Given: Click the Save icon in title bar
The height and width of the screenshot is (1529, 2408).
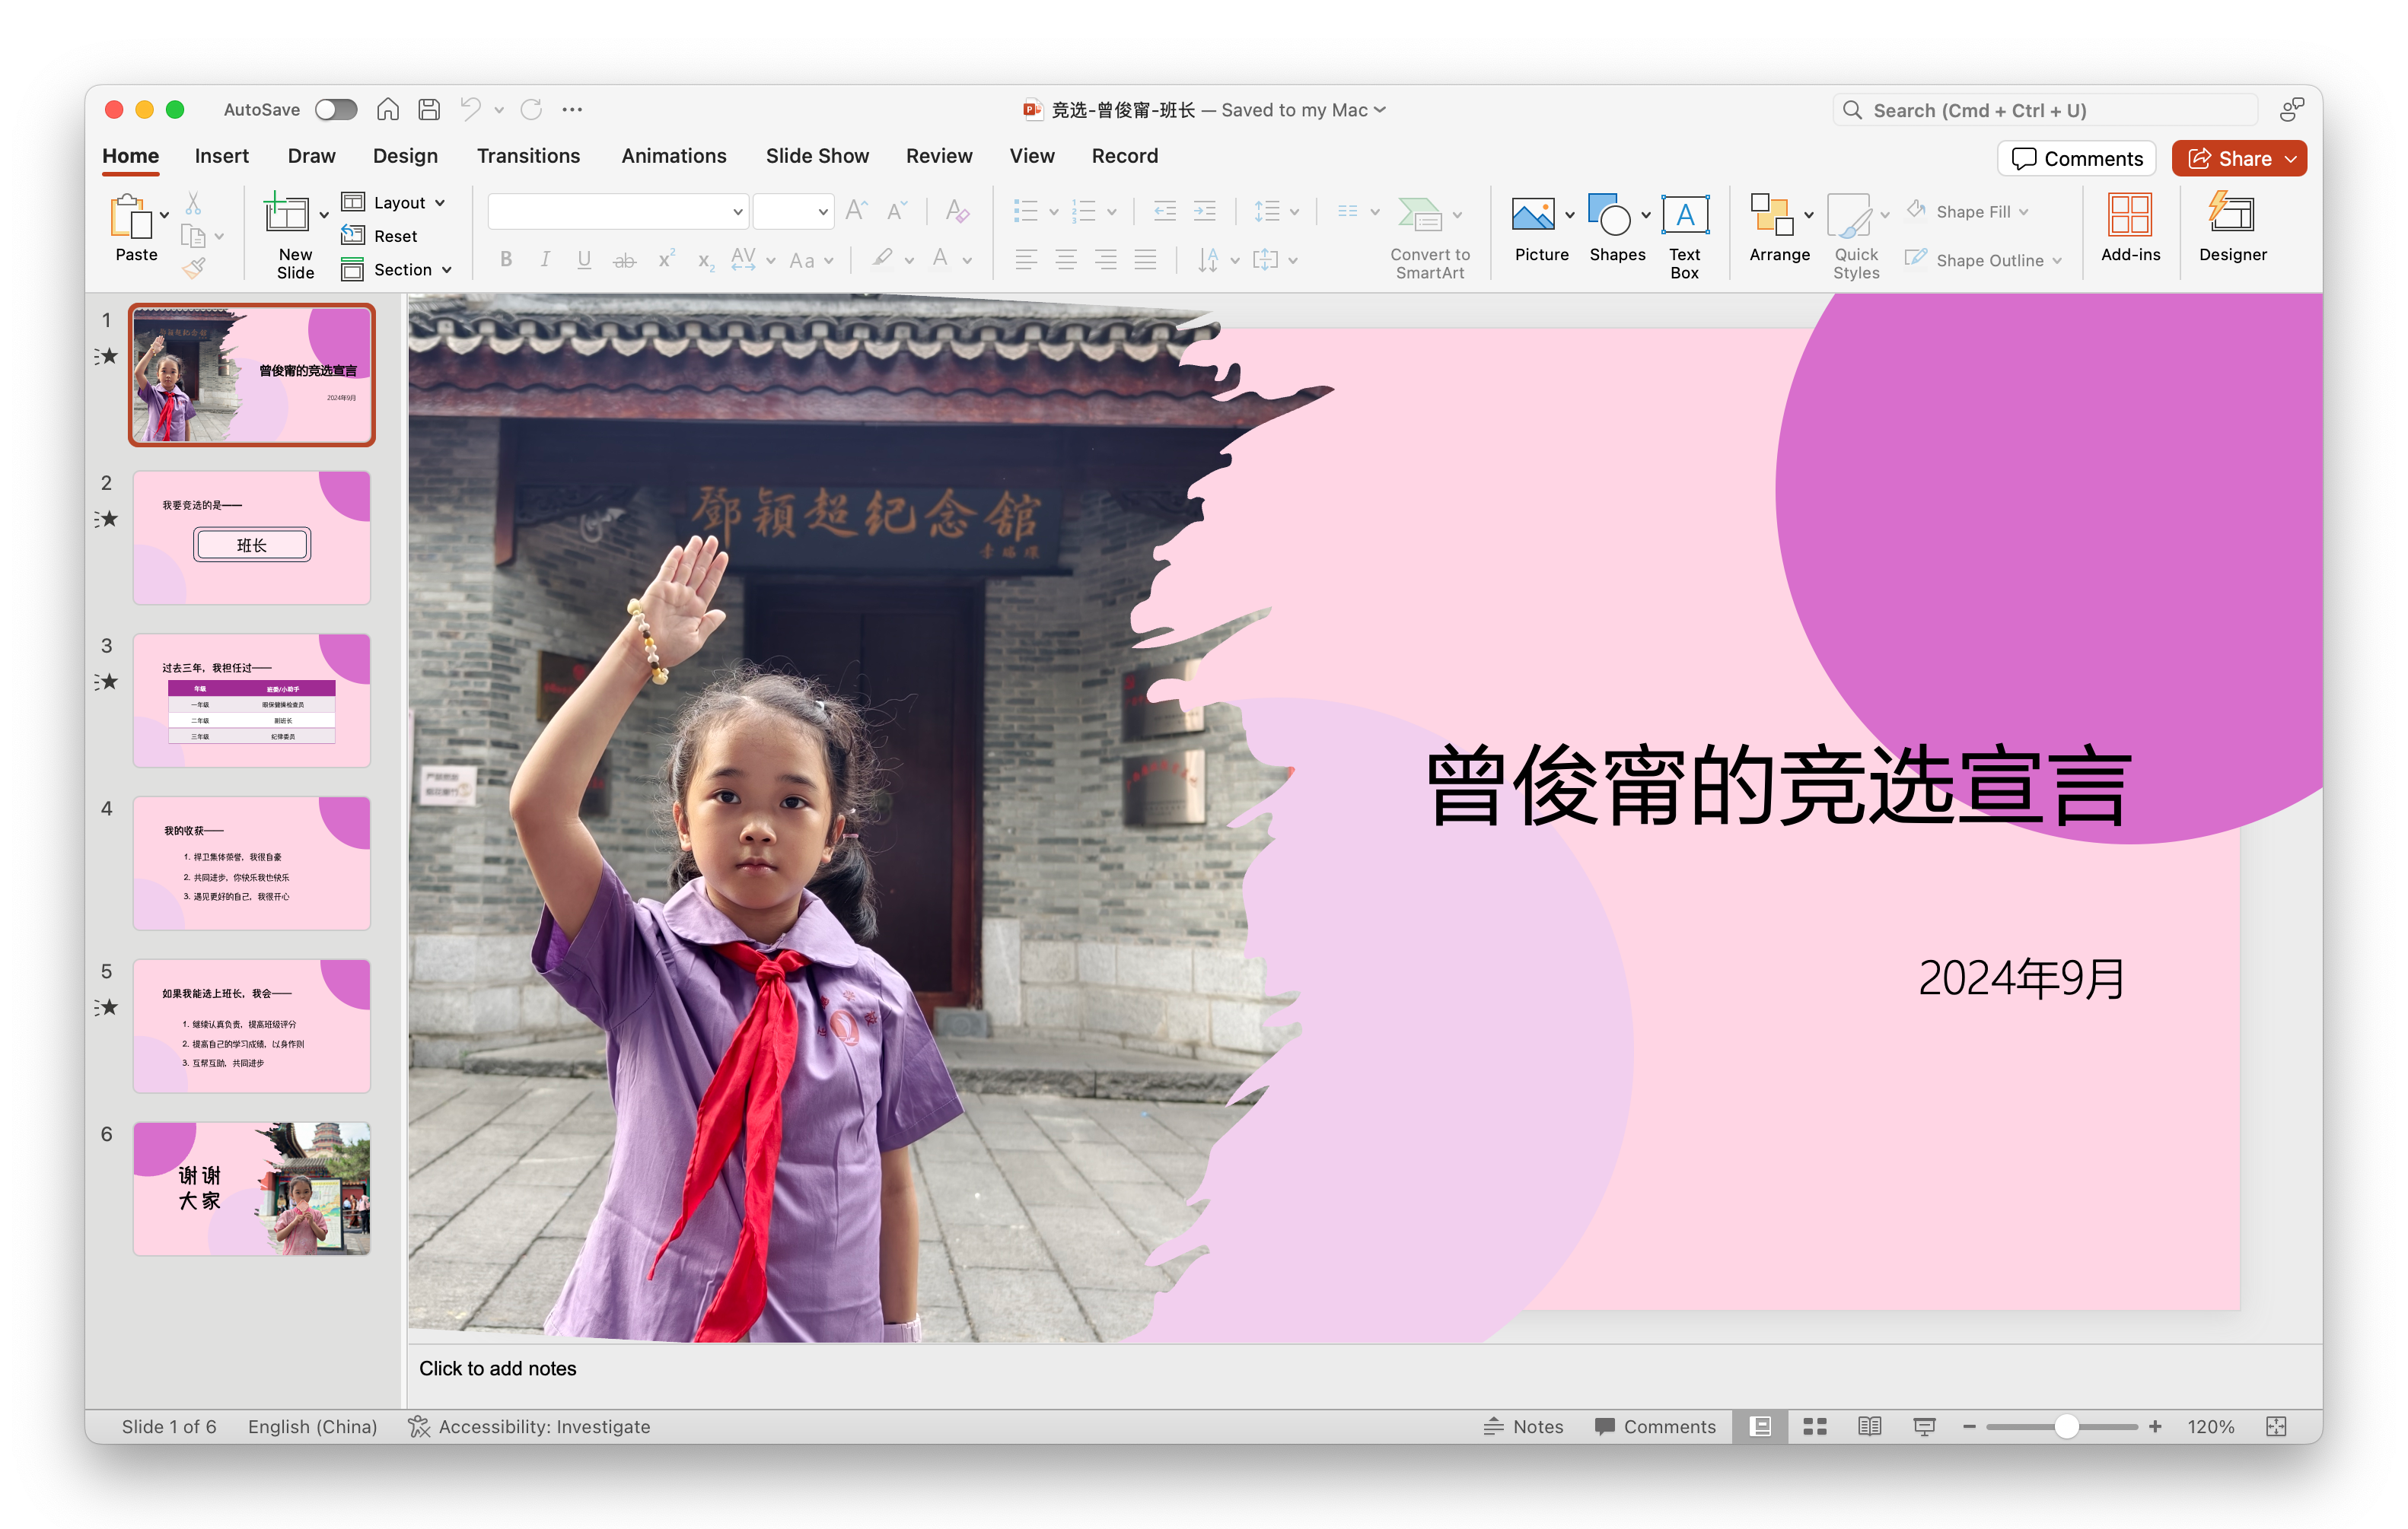Looking at the screenshot, I should pos(429,110).
